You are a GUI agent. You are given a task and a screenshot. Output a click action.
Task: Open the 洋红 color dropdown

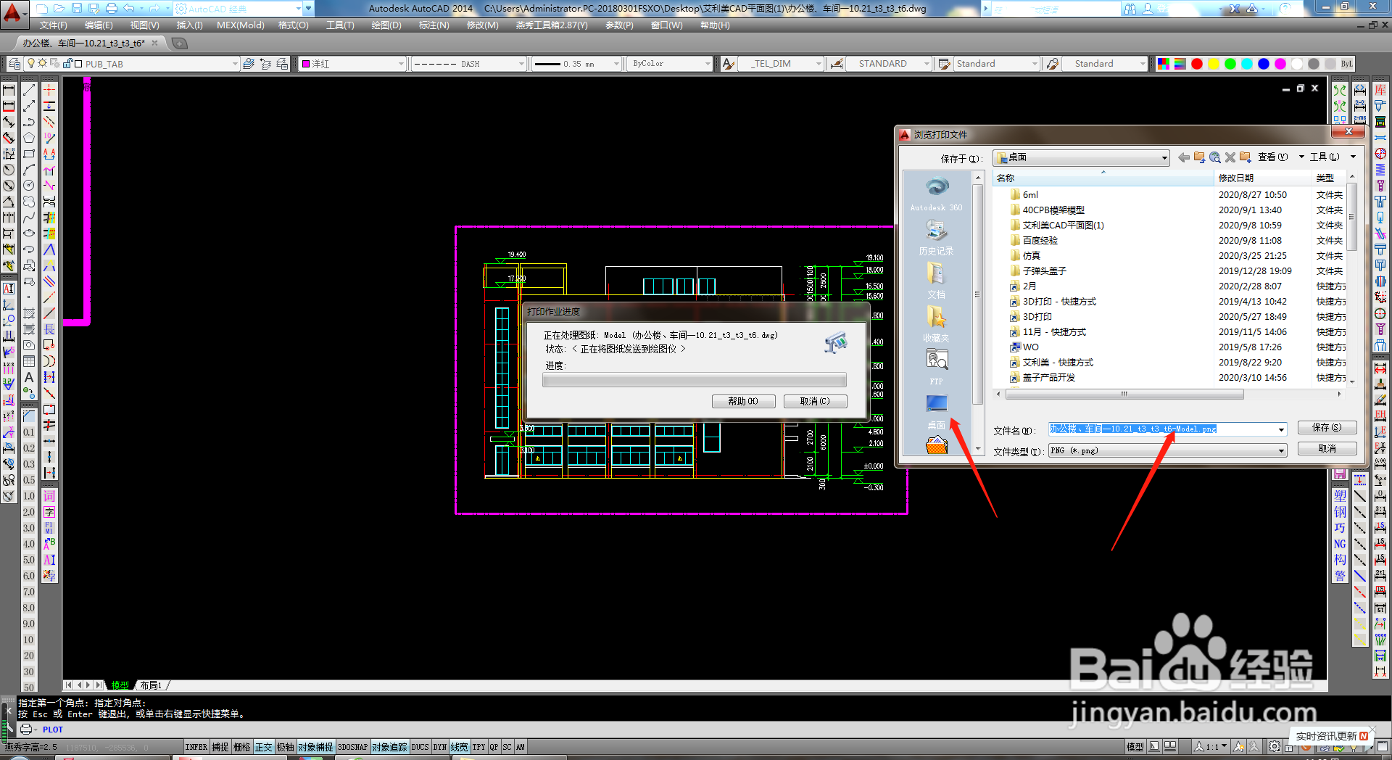click(401, 64)
